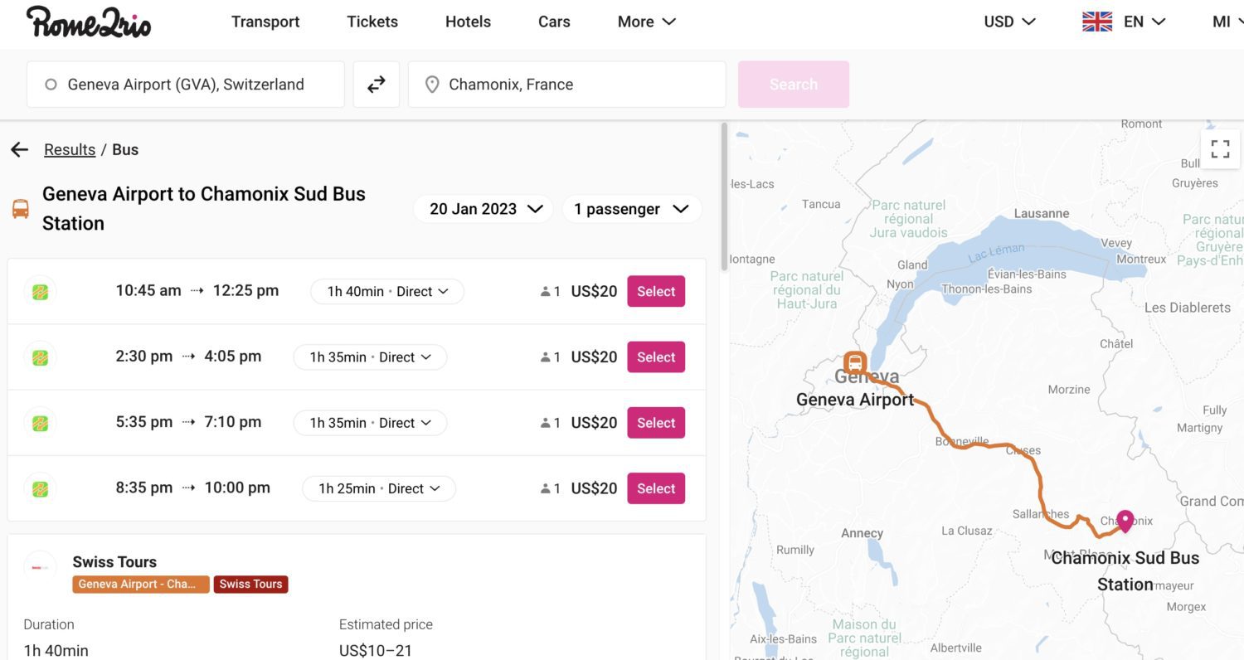This screenshot has width=1244, height=660.
Task: Expand the map to fullscreen
Action: point(1220,149)
